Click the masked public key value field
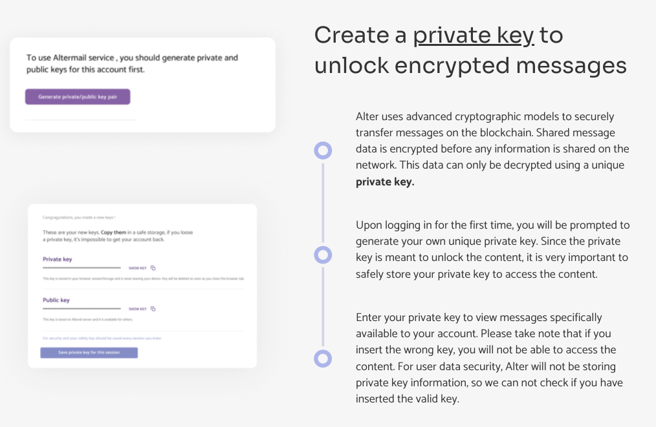 (82, 309)
